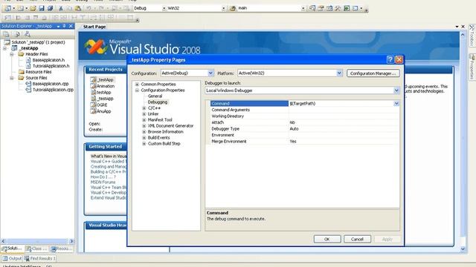Expand Common Properties node

(x=137, y=84)
